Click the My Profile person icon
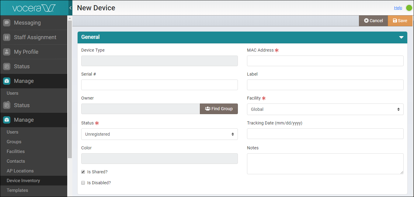 [x=7, y=52]
